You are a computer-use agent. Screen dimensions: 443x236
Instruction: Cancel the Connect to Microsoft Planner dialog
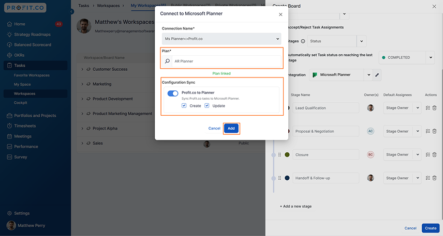(x=214, y=129)
